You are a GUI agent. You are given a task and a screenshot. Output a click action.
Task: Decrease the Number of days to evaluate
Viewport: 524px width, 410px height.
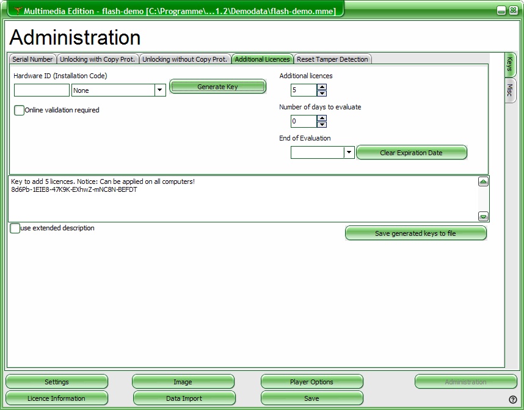tap(322, 125)
